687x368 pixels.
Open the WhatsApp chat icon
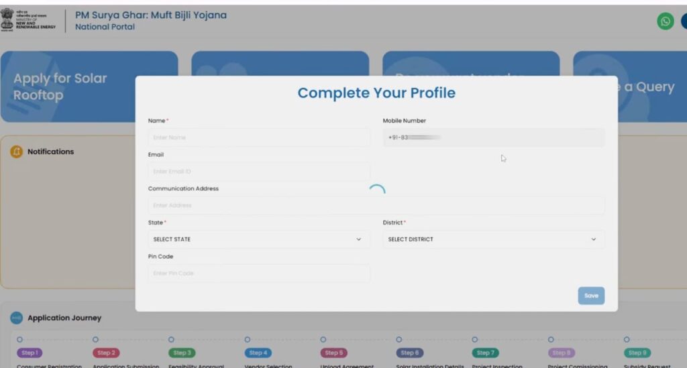pos(665,21)
